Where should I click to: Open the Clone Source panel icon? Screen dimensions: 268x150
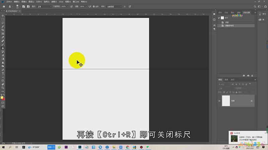tap(28, 6)
